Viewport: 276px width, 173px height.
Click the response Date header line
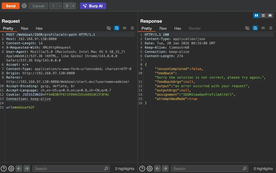click(x=180, y=43)
